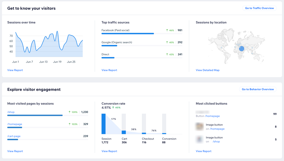Open View Report under Sessions over time
The height and width of the screenshot is (161, 284).
(15, 70)
